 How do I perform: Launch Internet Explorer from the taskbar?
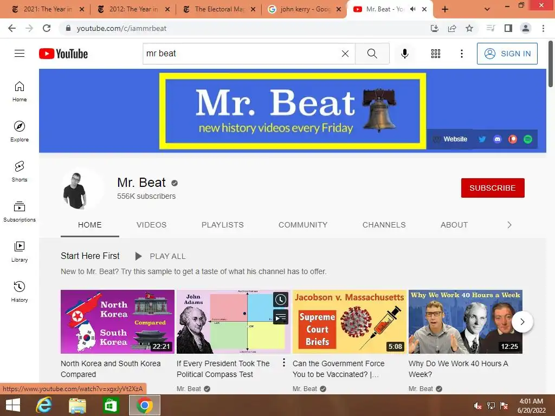click(x=44, y=405)
